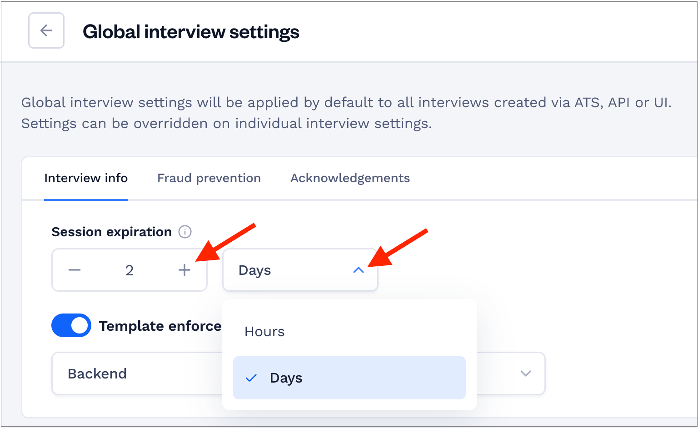This screenshot has width=698, height=428.
Task: Click the session expiration value 2
Action: click(130, 270)
